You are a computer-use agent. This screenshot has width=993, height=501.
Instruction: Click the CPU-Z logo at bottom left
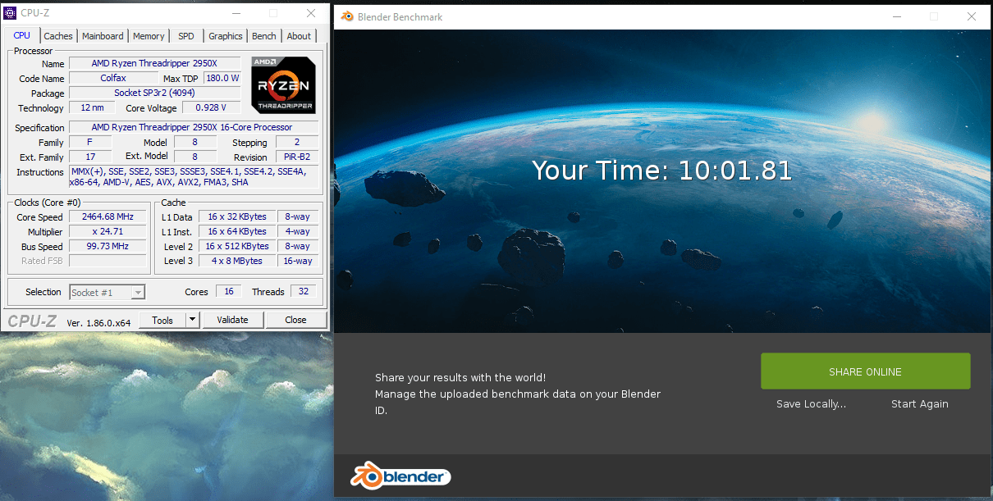point(31,321)
